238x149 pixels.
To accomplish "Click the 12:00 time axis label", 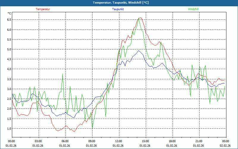I will [x=119, y=141].
